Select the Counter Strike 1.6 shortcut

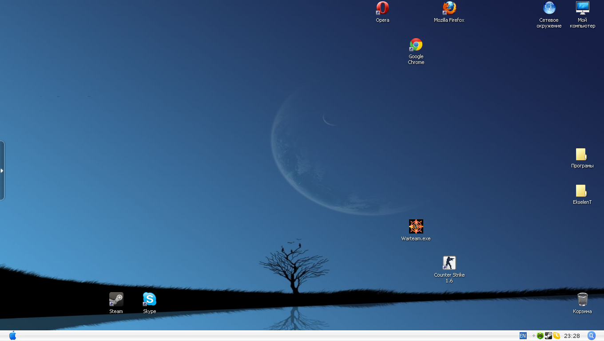click(x=449, y=263)
